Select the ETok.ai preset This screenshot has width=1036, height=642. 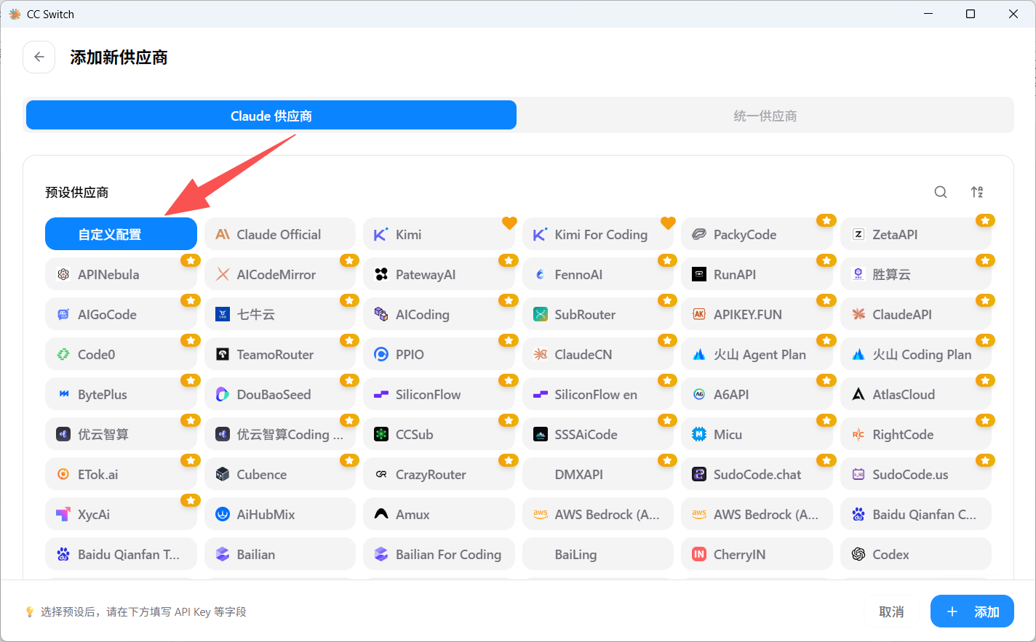pos(121,474)
